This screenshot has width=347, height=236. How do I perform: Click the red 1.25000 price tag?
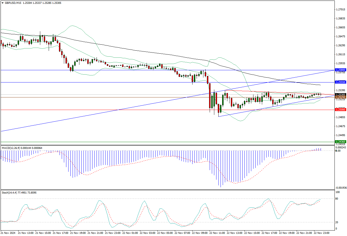(x=340, y=110)
